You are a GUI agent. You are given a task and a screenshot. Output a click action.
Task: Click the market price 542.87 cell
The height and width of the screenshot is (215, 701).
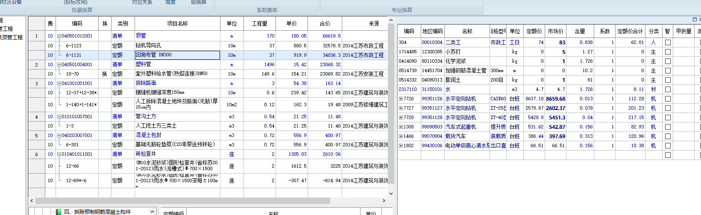[x=556, y=127]
